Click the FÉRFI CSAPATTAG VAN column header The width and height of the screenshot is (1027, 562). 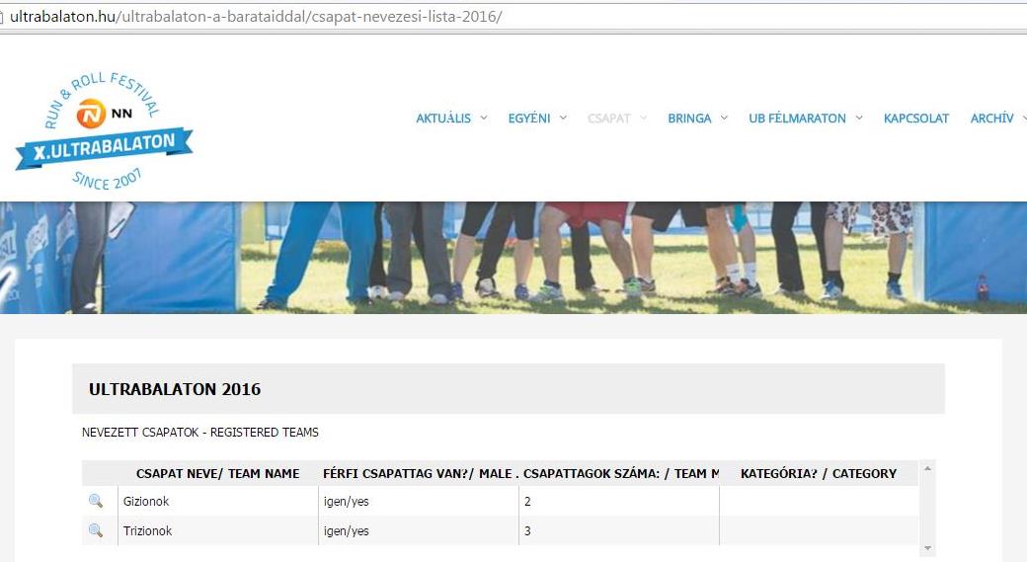point(419,473)
